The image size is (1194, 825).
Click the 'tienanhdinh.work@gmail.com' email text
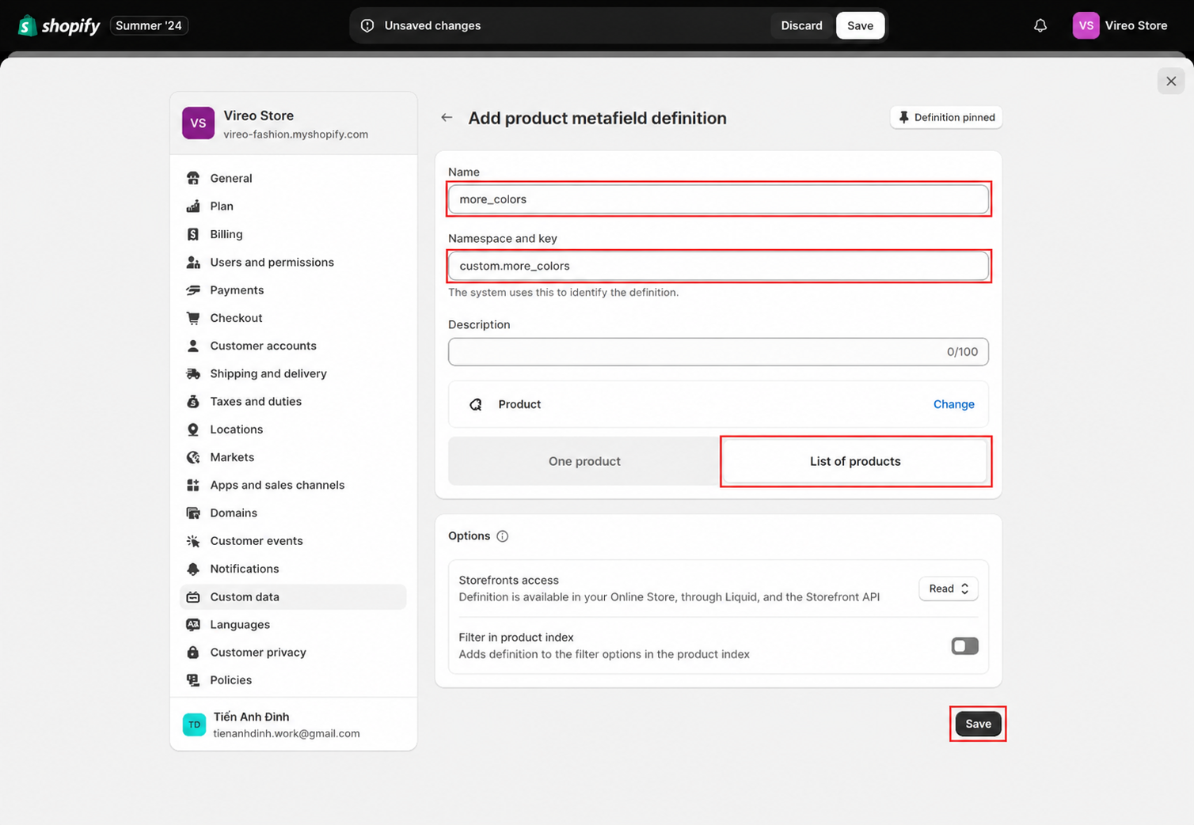[x=286, y=733]
